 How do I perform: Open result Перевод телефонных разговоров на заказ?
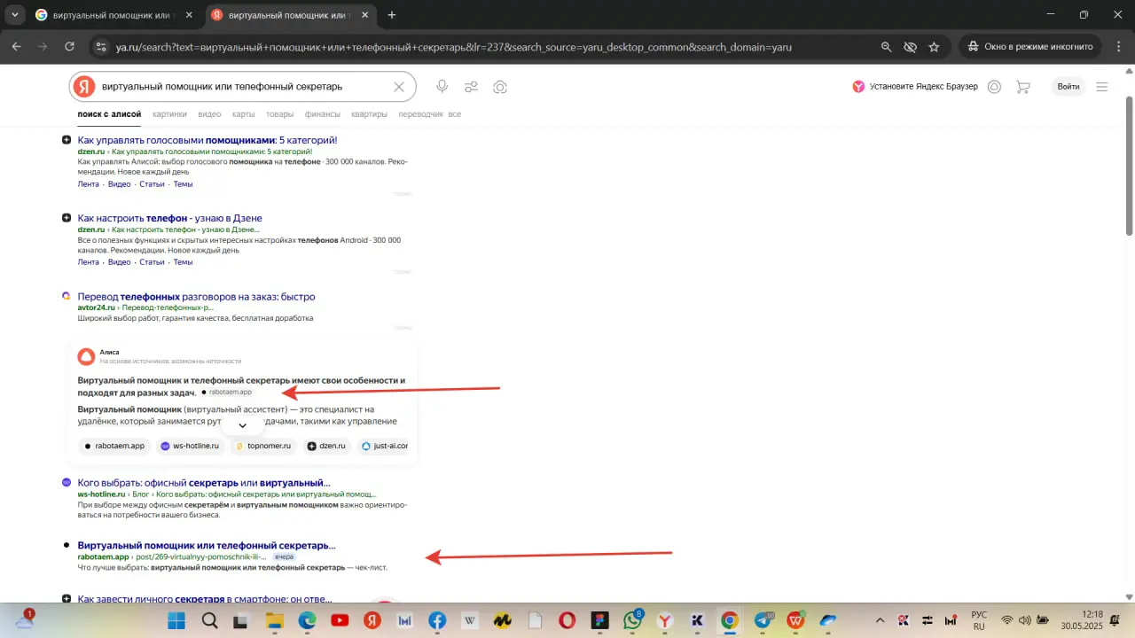(196, 297)
